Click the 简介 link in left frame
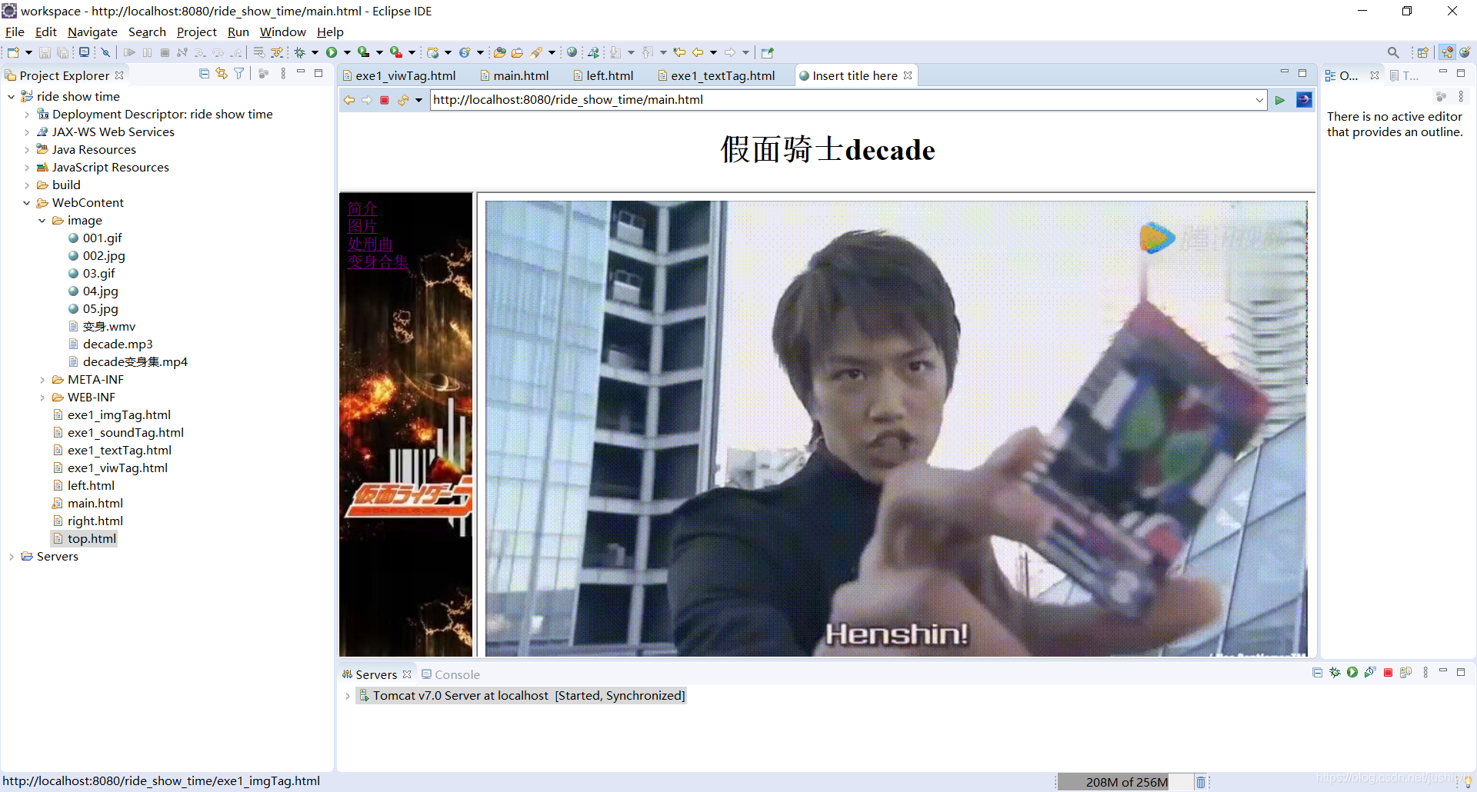Image resolution: width=1477 pixels, height=792 pixels. [x=362, y=208]
